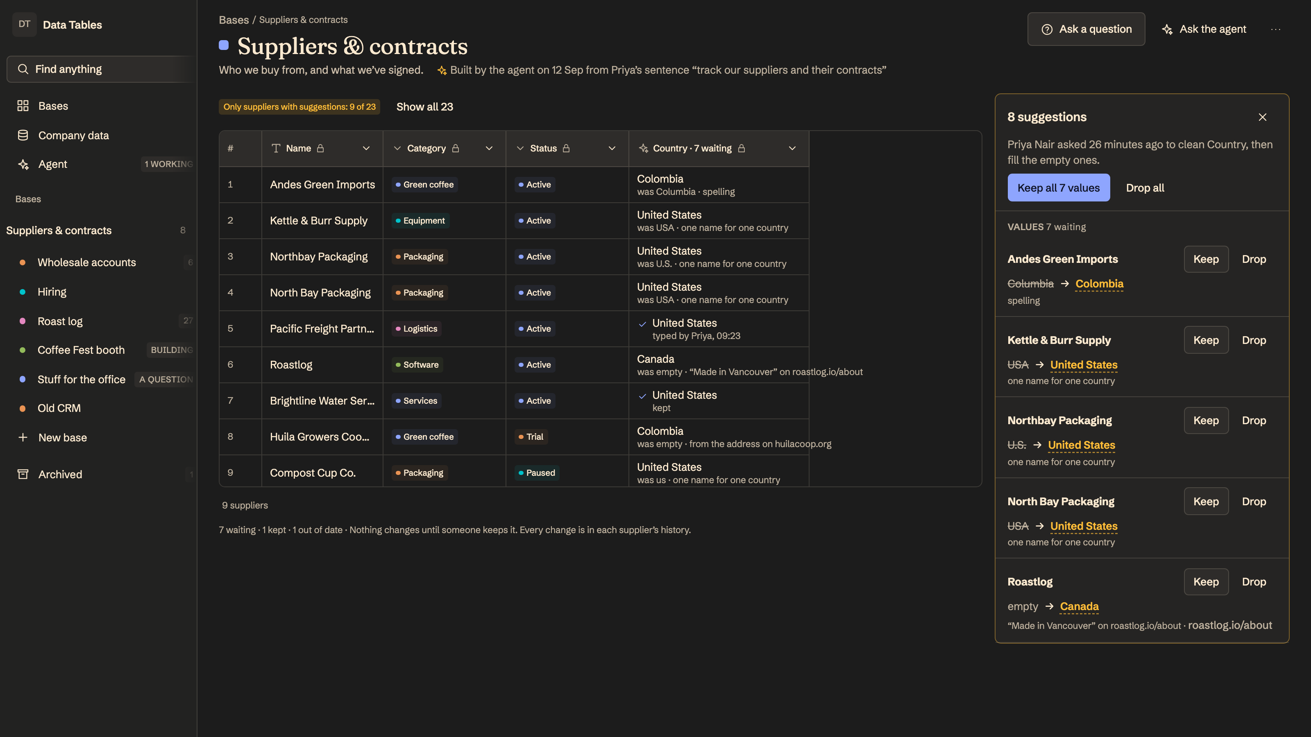Click the DT workspace avatar

click(x=25, y=25)
